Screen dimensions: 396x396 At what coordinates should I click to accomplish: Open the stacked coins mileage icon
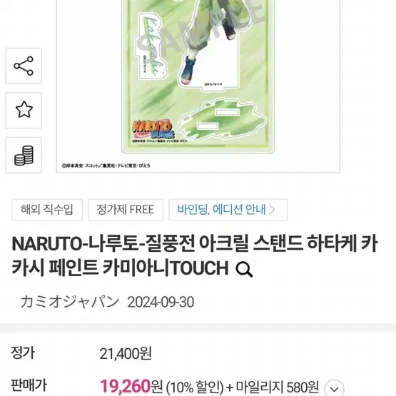pyautogui.click(x=24, y=156)
